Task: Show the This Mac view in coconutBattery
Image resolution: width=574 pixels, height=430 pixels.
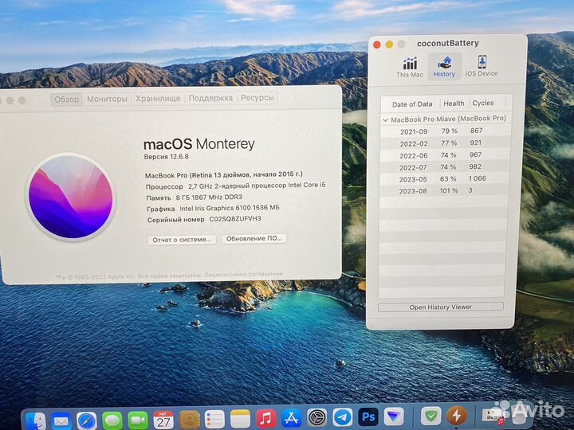Action: 410,67
